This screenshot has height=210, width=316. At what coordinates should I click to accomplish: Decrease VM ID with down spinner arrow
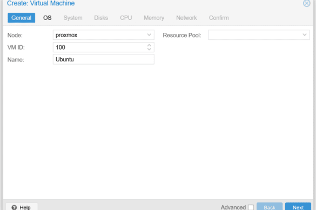[149, 49]
